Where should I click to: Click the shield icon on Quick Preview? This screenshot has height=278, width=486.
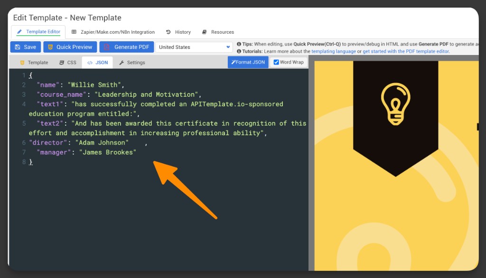pos(49,47)
